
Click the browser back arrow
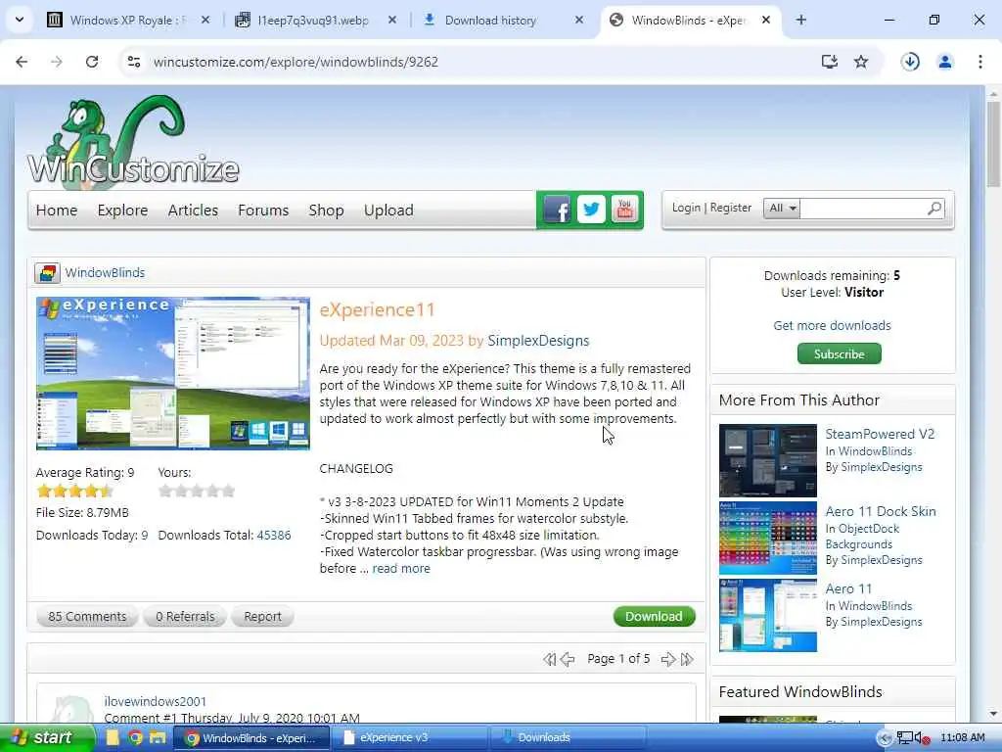22,62
